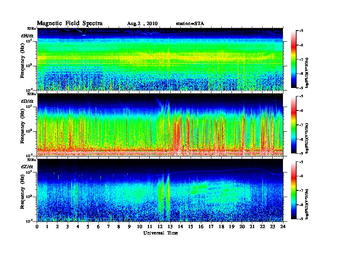
Task: Click hour tick label "12" on the time axis
Action: [160, 226]
